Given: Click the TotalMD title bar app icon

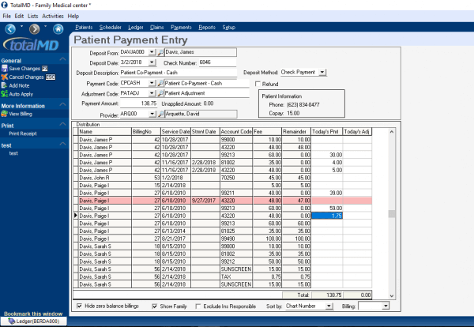Looking at the screenshot, I should point(4,5).
